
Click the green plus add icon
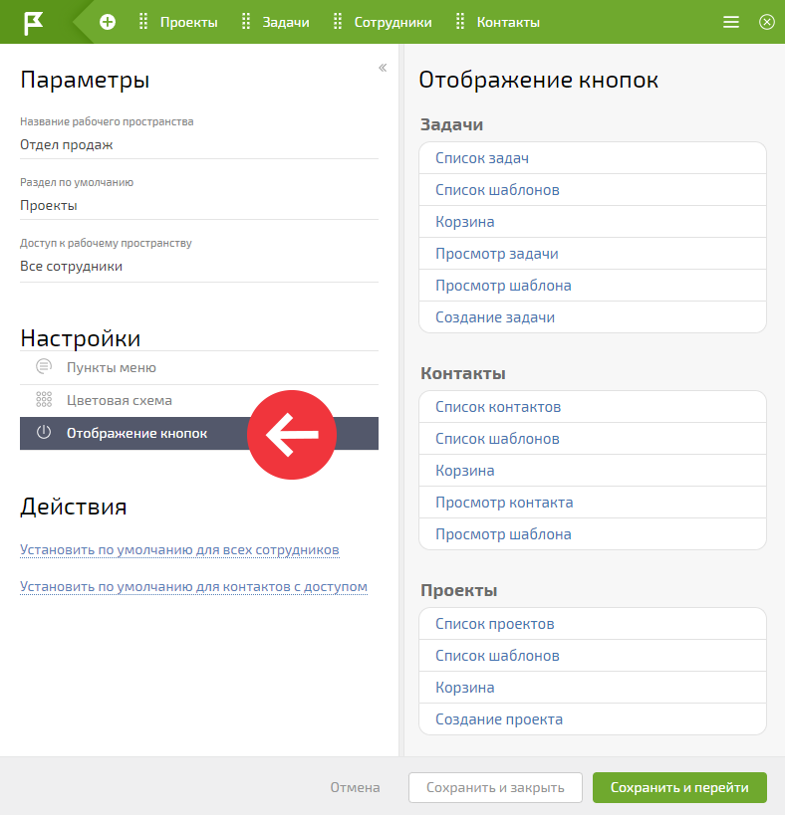tap(108, 22)
